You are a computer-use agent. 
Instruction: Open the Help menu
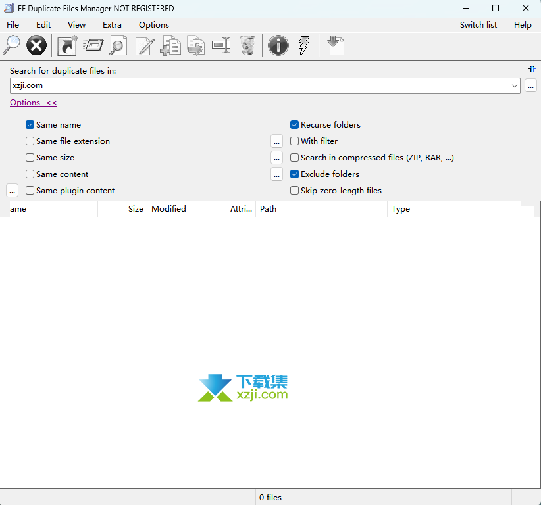(523, 25)
